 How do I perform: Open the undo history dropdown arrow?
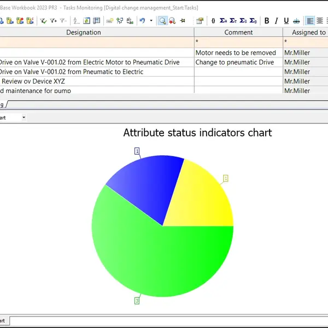[151, 21]
